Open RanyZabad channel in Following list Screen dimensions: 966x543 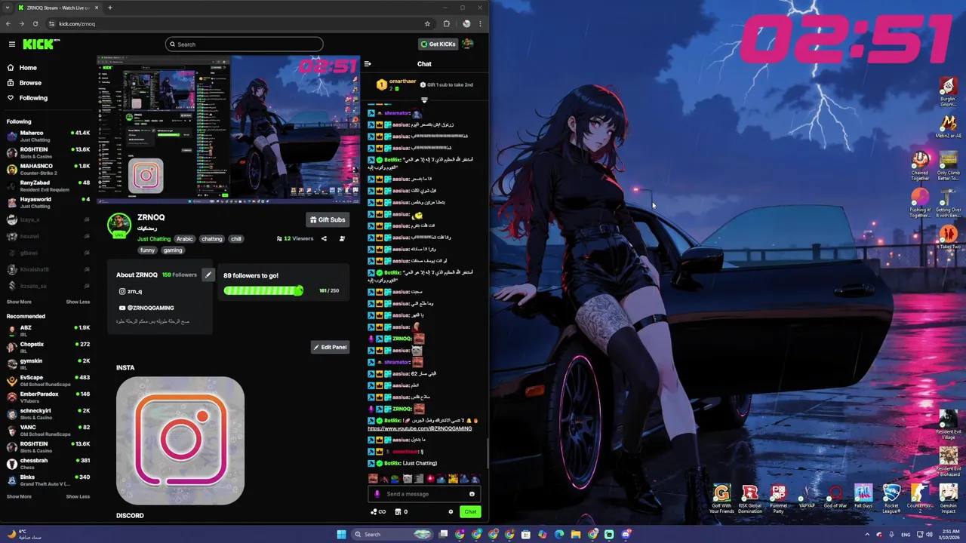pyautogui.click(x=48, y=186)
